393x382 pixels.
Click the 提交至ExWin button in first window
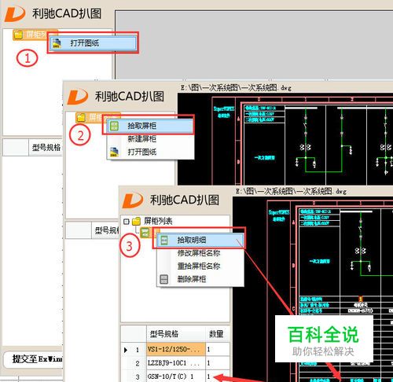[x=34, y=359]
